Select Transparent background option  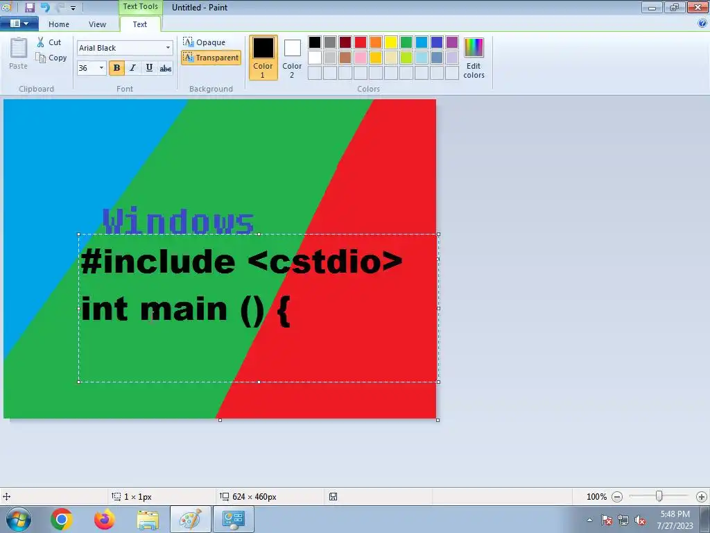click(x=211, y=58)
